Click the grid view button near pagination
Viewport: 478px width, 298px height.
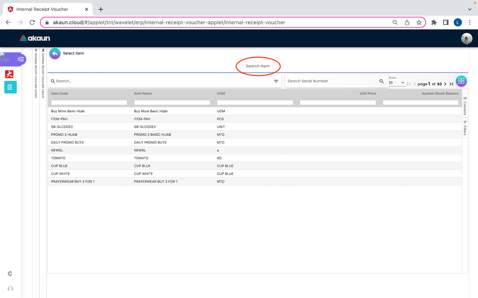[461, 81]
